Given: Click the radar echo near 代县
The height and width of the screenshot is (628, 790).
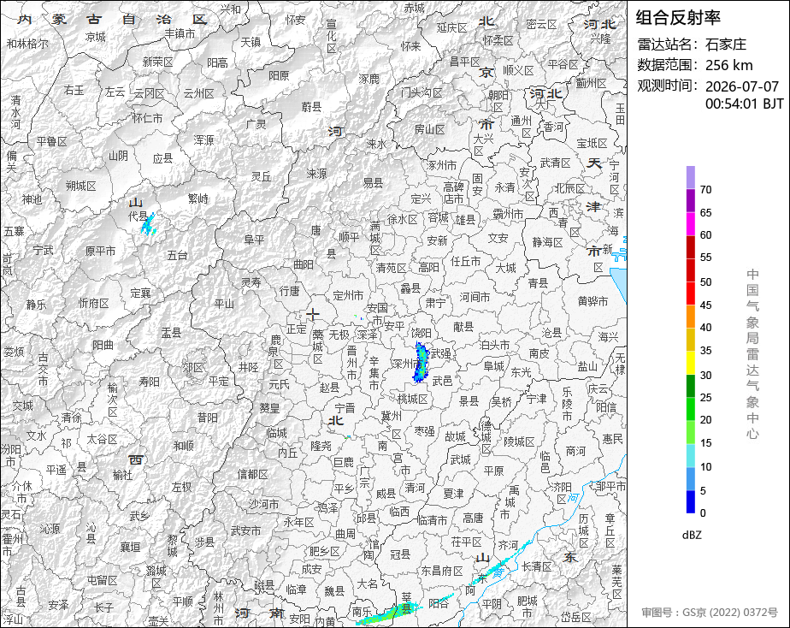Looking at the screenshot, I should click(x=149, y=224).
